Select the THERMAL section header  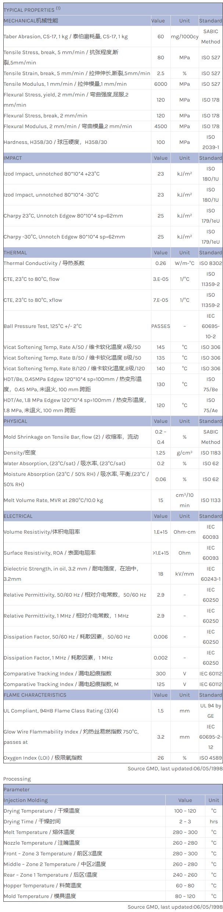tap(15, 252)
